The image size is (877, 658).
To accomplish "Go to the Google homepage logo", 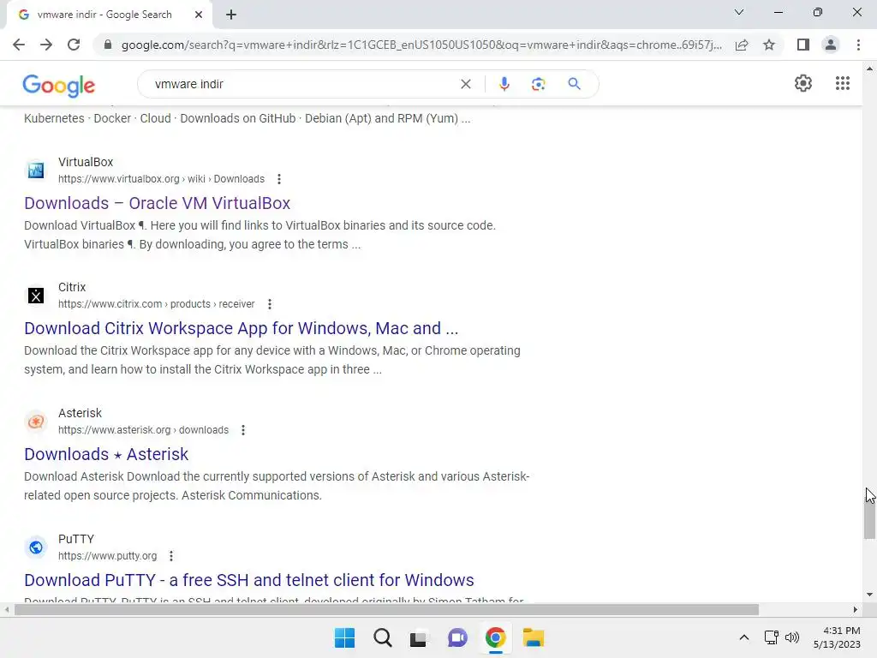I will tap(59, 85).
